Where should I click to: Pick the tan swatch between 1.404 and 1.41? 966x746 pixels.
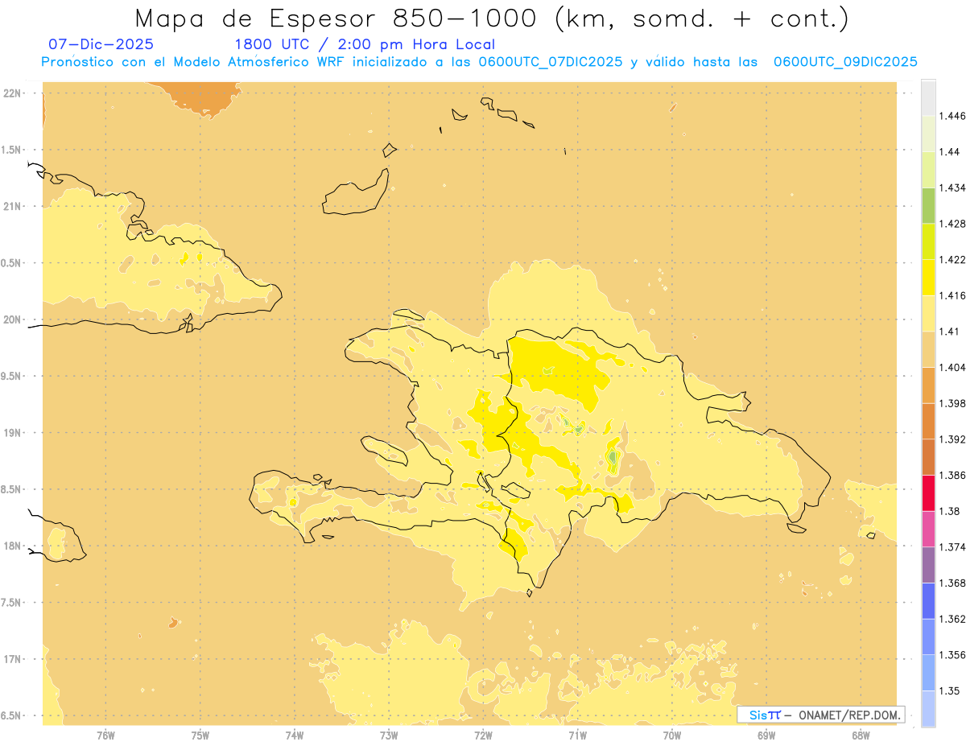pos(928,349)
